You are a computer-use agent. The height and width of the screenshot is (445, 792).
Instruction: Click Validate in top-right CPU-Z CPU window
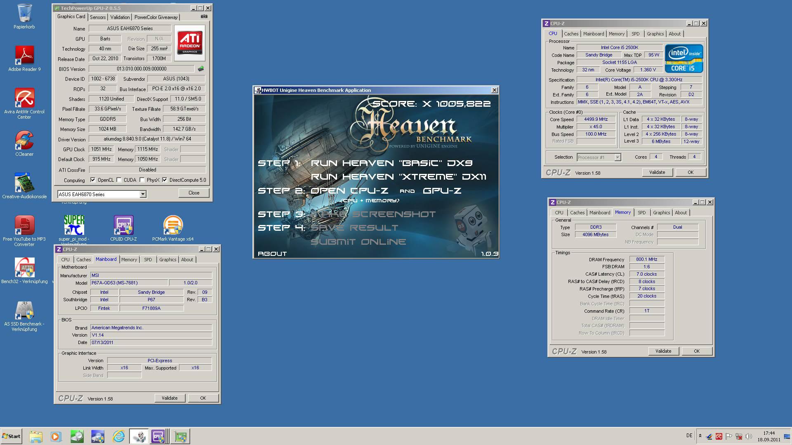point(657,172)
